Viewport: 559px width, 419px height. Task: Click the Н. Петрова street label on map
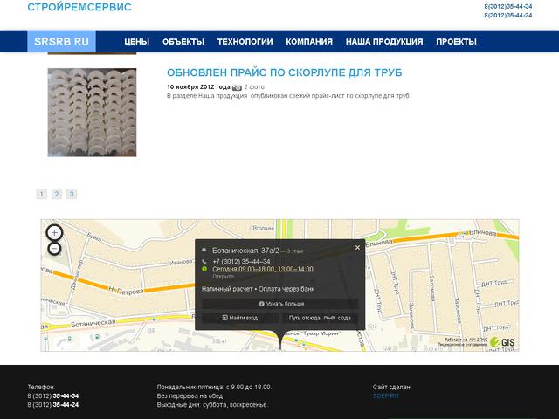coord(126,291)
